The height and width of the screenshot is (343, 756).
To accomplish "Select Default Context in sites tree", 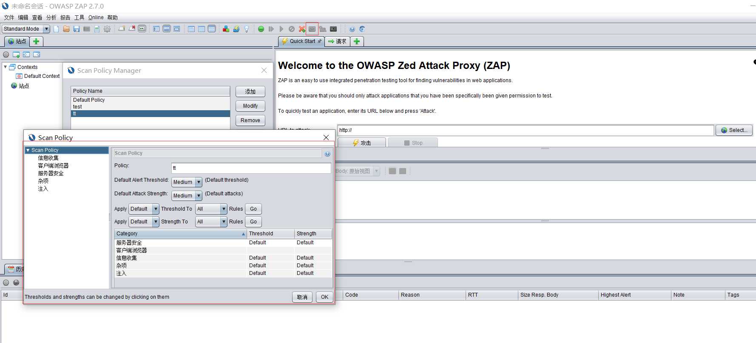I will coord(42,76).
